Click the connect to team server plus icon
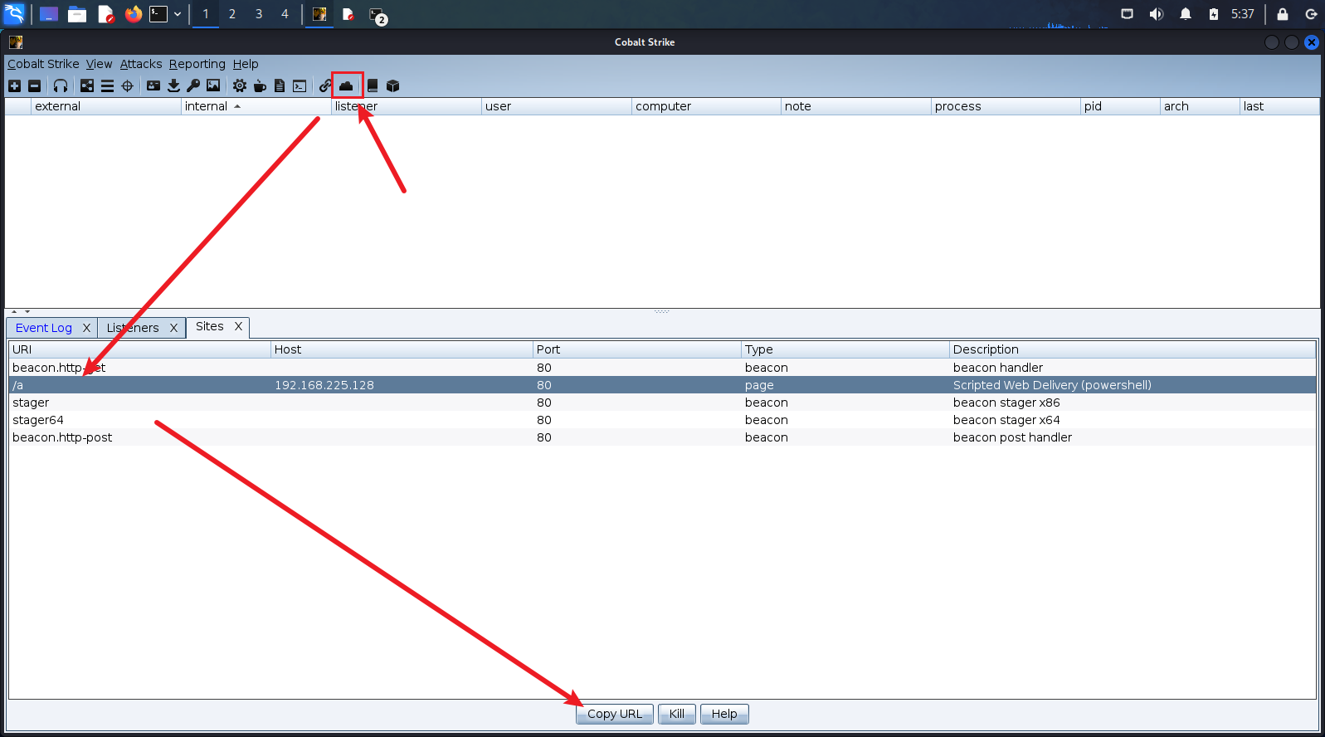1325x737 pixels. click(14, 85)
